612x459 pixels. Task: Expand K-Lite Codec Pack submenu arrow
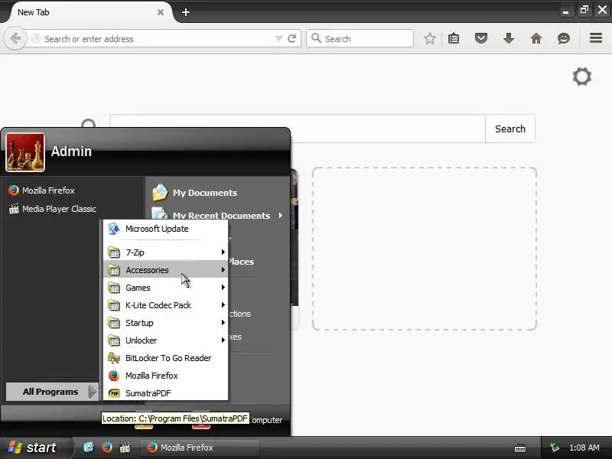[223, 304]
